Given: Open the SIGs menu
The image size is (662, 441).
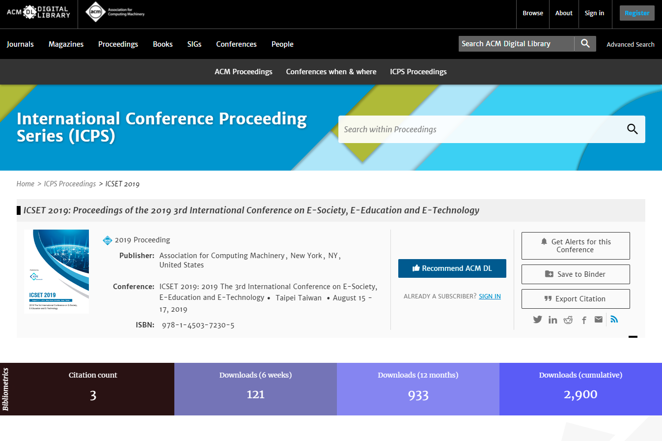Looking at the screenshot, I should click(x=194, y=44).
